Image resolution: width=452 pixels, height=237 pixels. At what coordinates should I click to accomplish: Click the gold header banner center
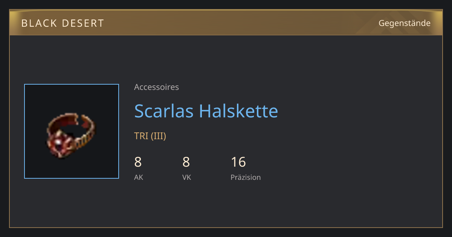tap(226, 23)
